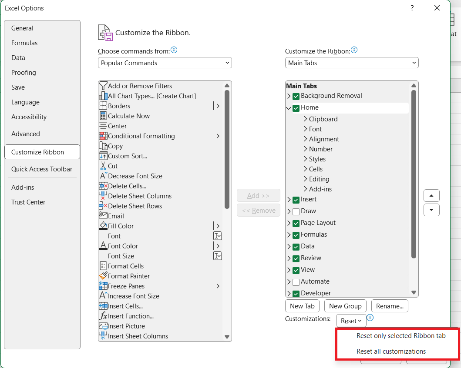
Task: Expand the Clipboard group
Action: [306, 119]
